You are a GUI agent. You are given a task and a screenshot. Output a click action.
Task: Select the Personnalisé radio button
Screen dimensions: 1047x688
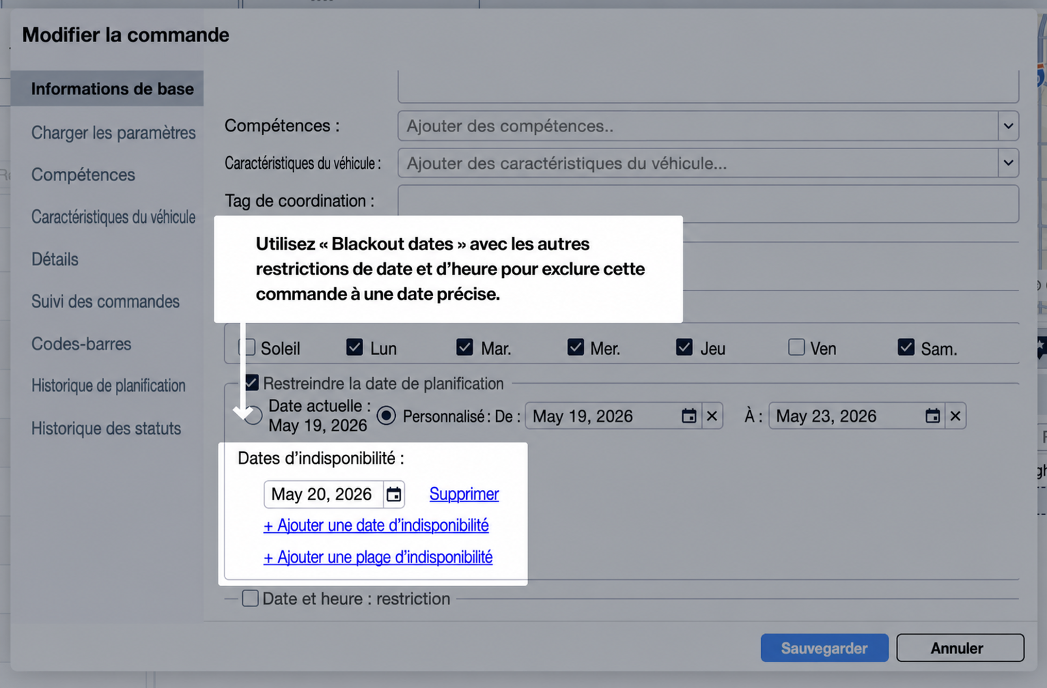[x=386, y=416]
